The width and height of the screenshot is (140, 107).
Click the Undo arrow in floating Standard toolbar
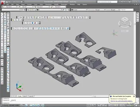[x=53, y=17]
